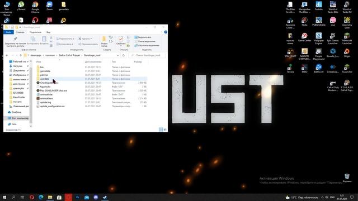Image resolution: width=358 pixels, height=201 pixels.
Task: Select the Call of Duty Modern Warfare shortcut
Action: pos(333,85)
